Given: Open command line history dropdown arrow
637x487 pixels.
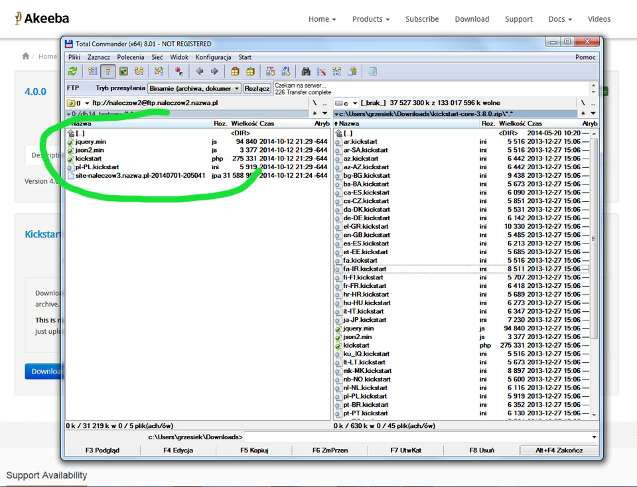Looking at the screenshot, I should point(594,437).
